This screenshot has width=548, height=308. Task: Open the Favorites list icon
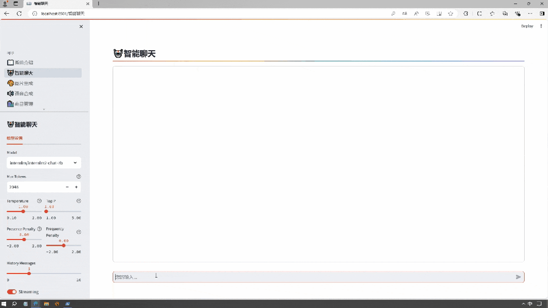click(x=492, y=14)
